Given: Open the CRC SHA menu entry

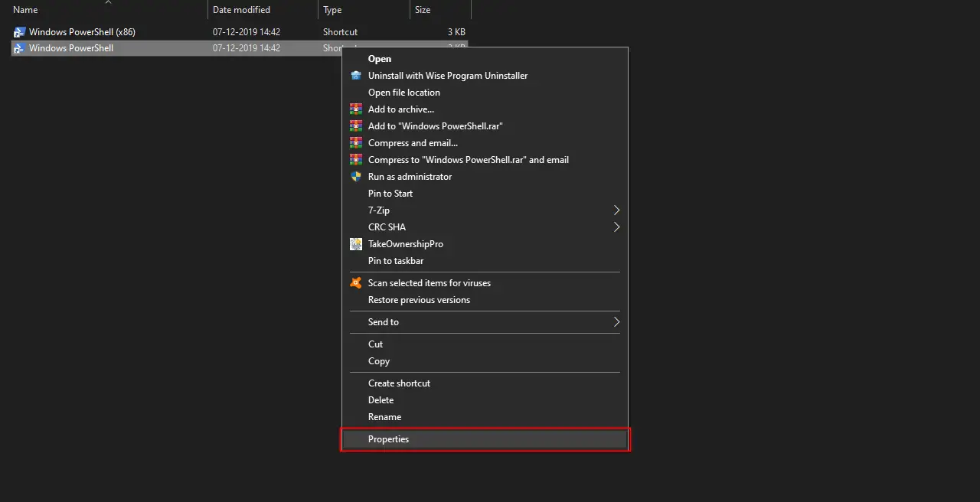Looking at the screenshot, I should click(485, 227).
